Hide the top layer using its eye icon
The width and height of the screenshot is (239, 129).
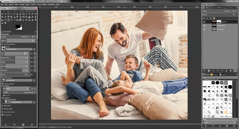(204, 22)
